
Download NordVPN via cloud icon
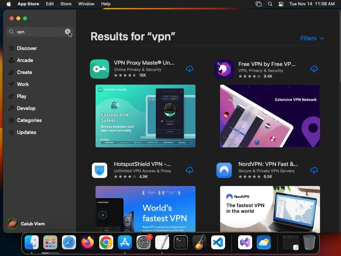(314, 170)
